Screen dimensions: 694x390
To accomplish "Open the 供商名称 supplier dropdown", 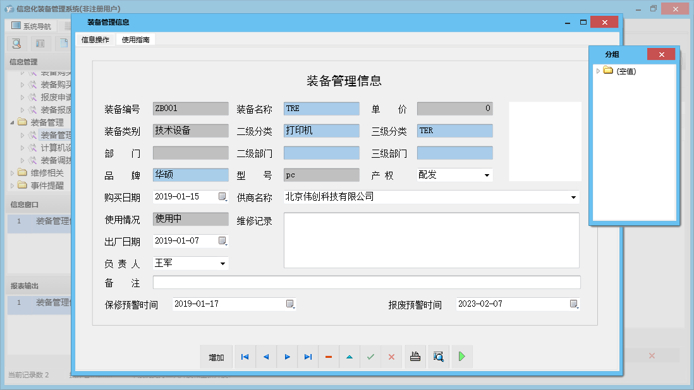I will click(573, 197).
